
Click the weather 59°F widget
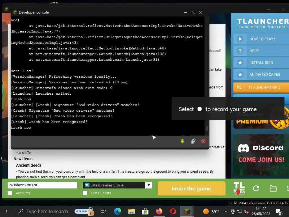pos(211,211)
